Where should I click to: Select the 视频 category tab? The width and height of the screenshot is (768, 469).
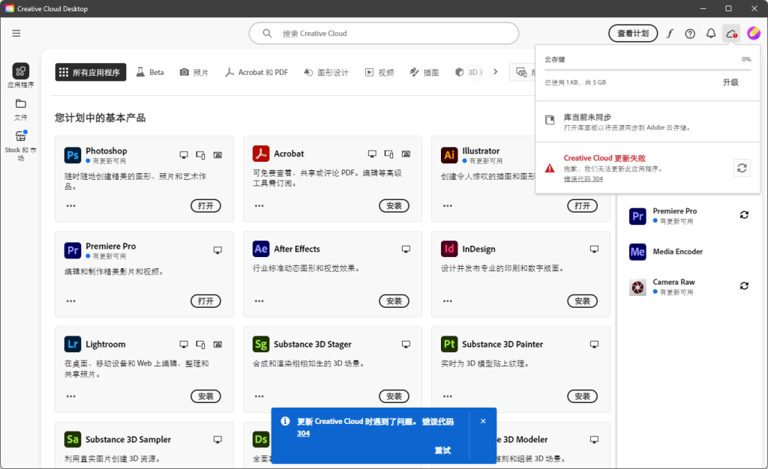click(379, 73)
